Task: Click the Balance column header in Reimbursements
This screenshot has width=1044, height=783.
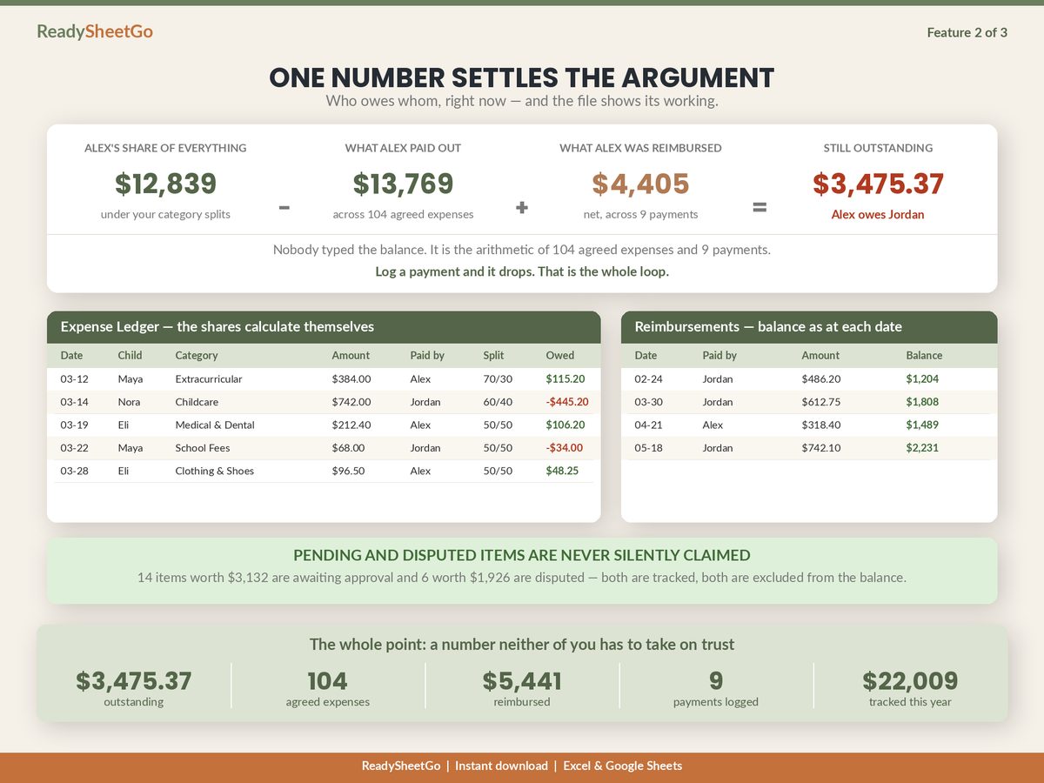Action: 924,355
